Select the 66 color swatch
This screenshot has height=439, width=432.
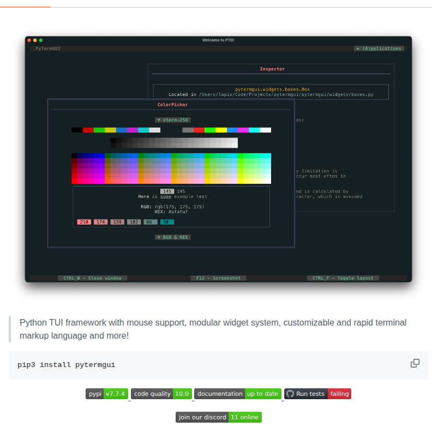pyautogui.click(x=151, y=222)
